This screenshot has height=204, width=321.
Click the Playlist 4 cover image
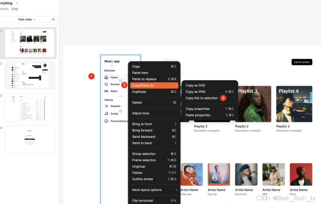[x=294, y=104]
